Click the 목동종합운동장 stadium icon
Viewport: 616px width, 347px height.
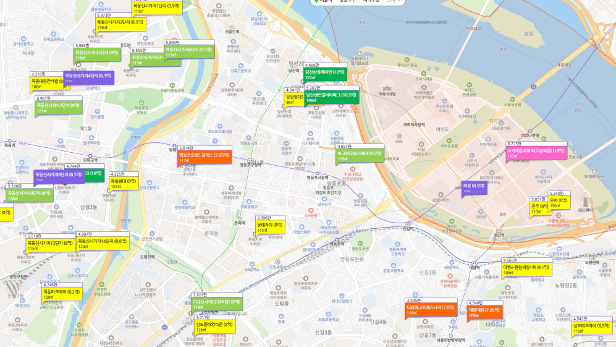click(x=141, y=102)
